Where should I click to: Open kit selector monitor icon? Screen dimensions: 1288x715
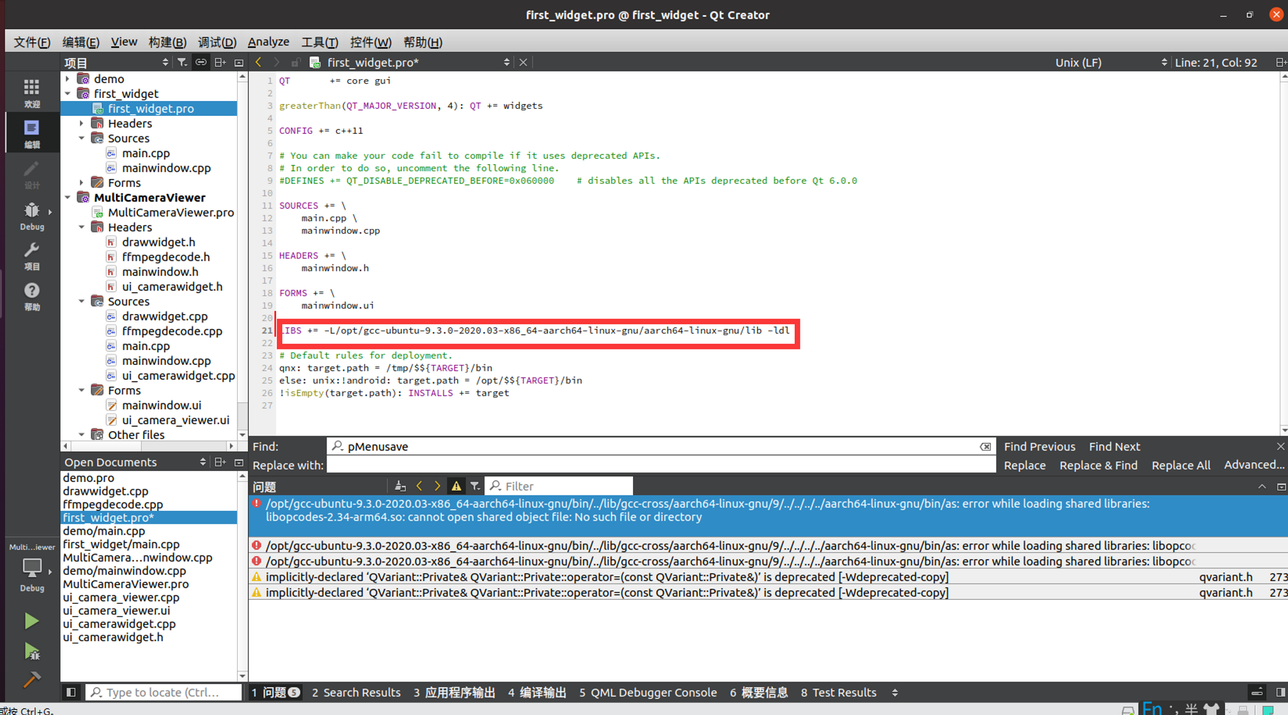32,569
